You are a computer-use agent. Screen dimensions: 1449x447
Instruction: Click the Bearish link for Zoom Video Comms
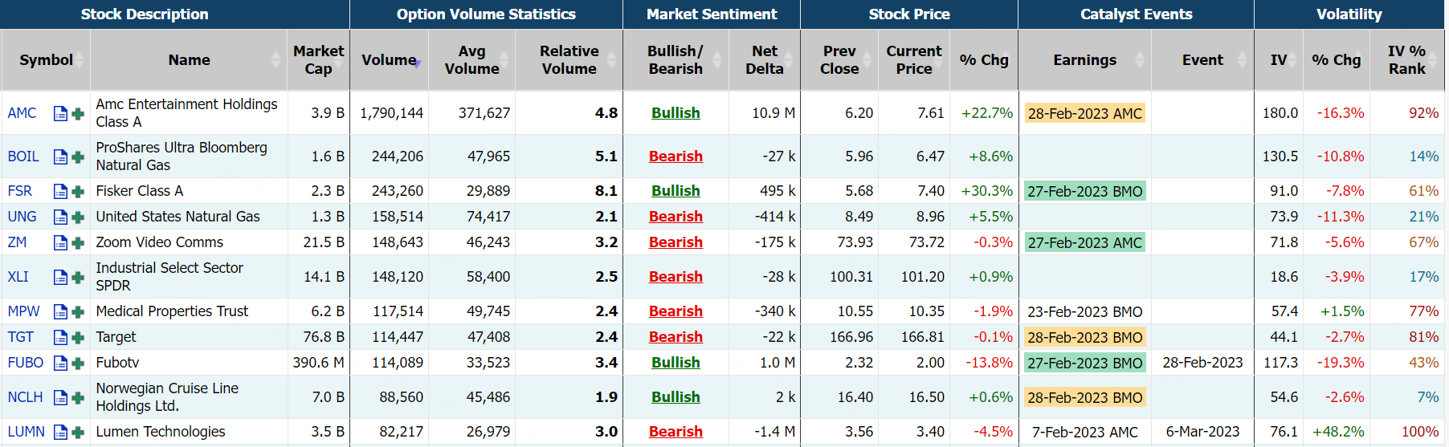(x=676, y=242)
